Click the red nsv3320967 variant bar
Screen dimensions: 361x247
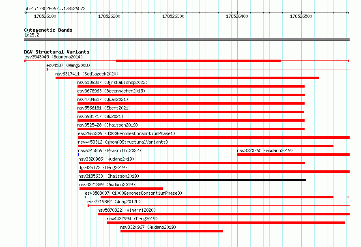pos(172,231)
